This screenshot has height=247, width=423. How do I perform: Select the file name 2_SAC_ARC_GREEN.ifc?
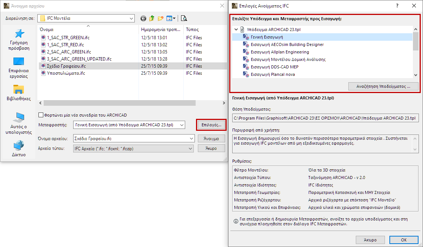[69, 52]
